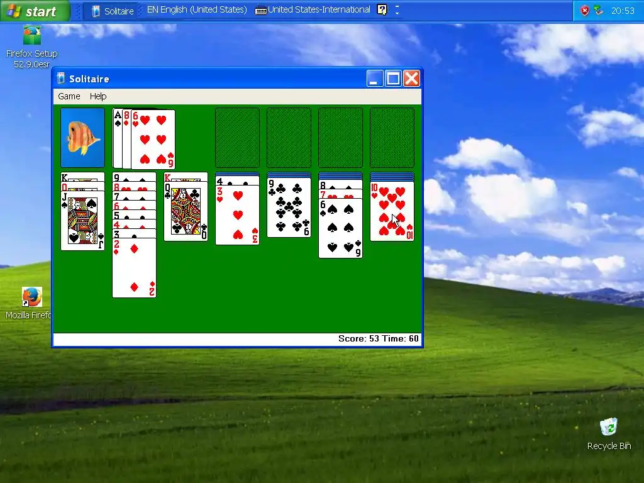Select the black 3 above the 2 of diamonds
Image resolution: width=644 pixels, height=483 pixels.
click(x=135, y=234)
